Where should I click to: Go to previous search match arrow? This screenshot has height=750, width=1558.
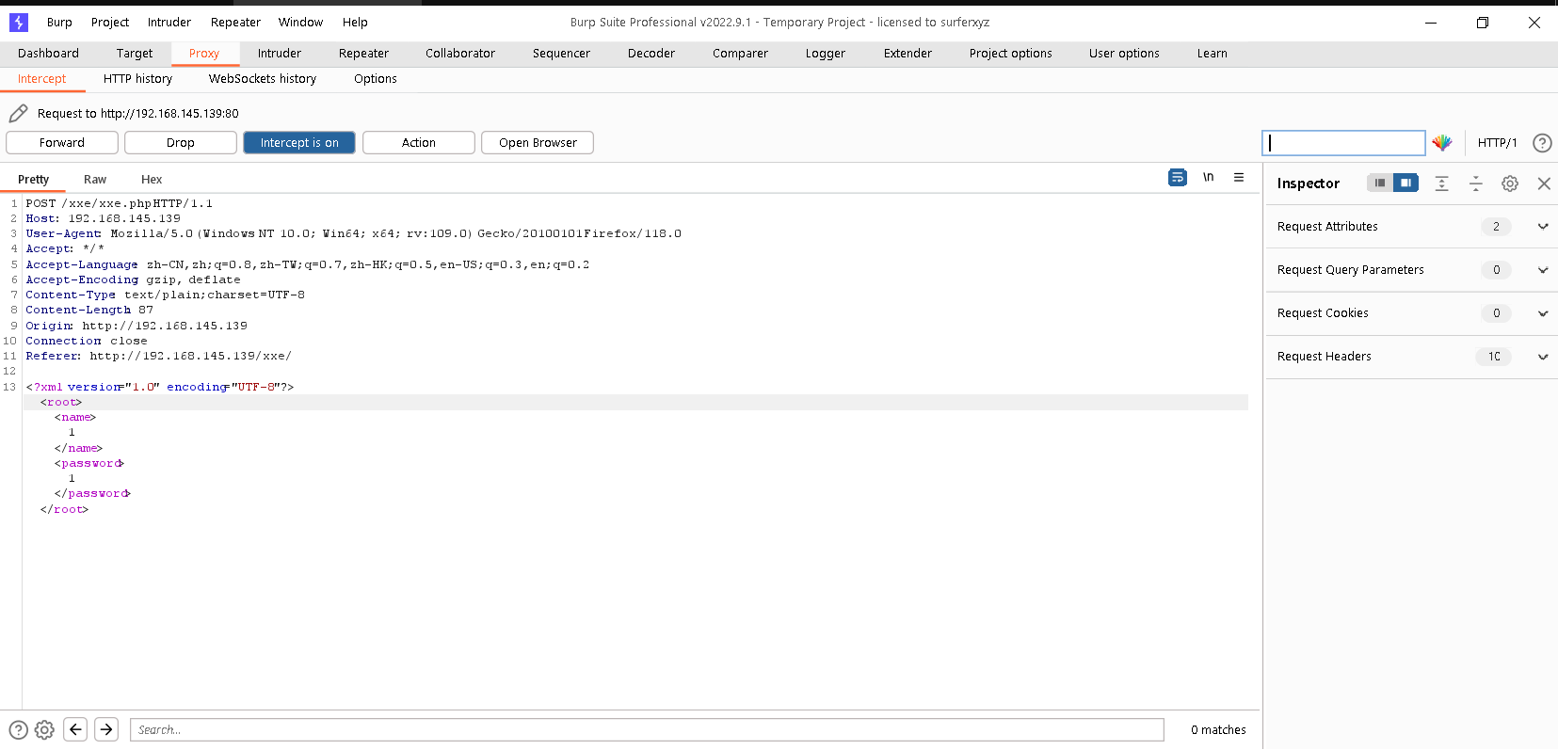(x=76, y=729)
